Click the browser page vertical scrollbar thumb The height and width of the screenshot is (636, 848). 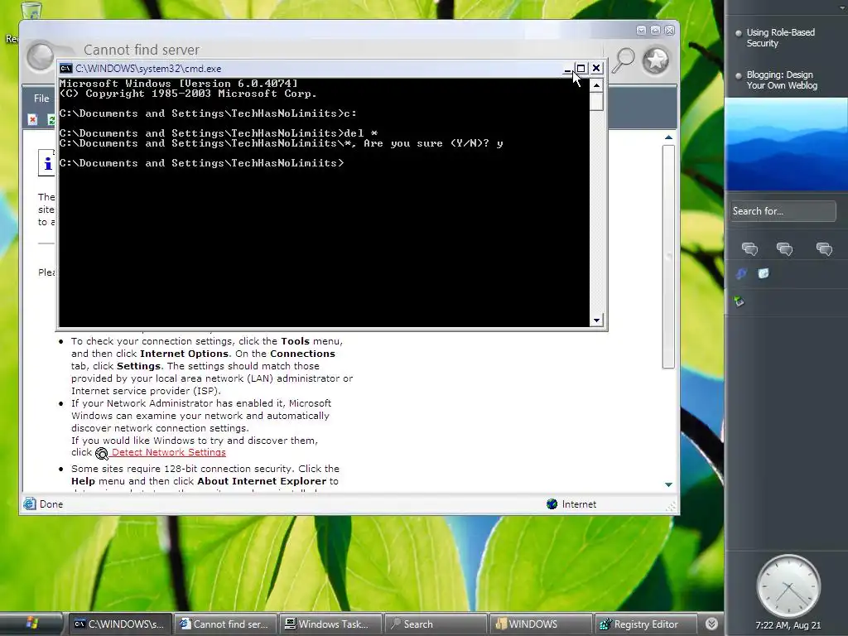[x=668, y=257]
